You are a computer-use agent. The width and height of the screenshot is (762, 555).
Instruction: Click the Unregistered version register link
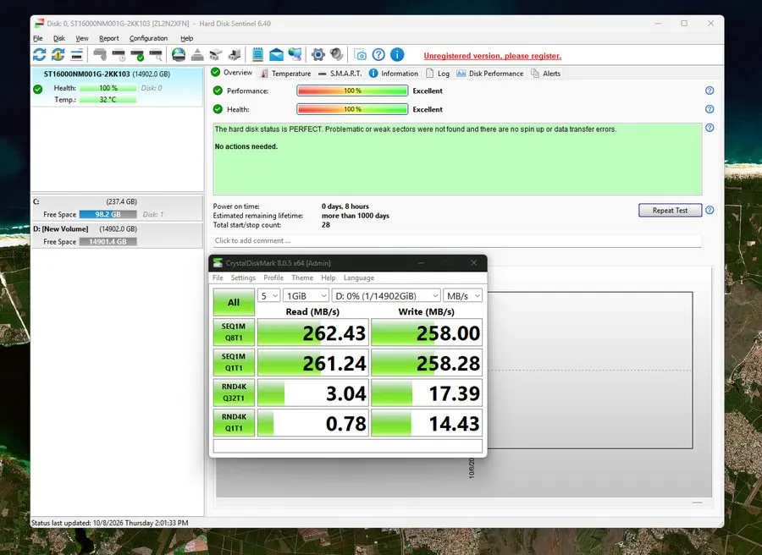(492, 56)
